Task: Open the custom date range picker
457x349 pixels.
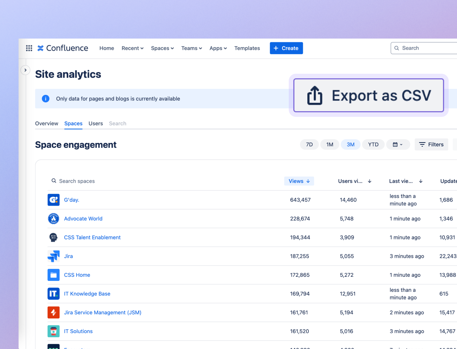Action: pyautogui.click(x=398, y=144)
